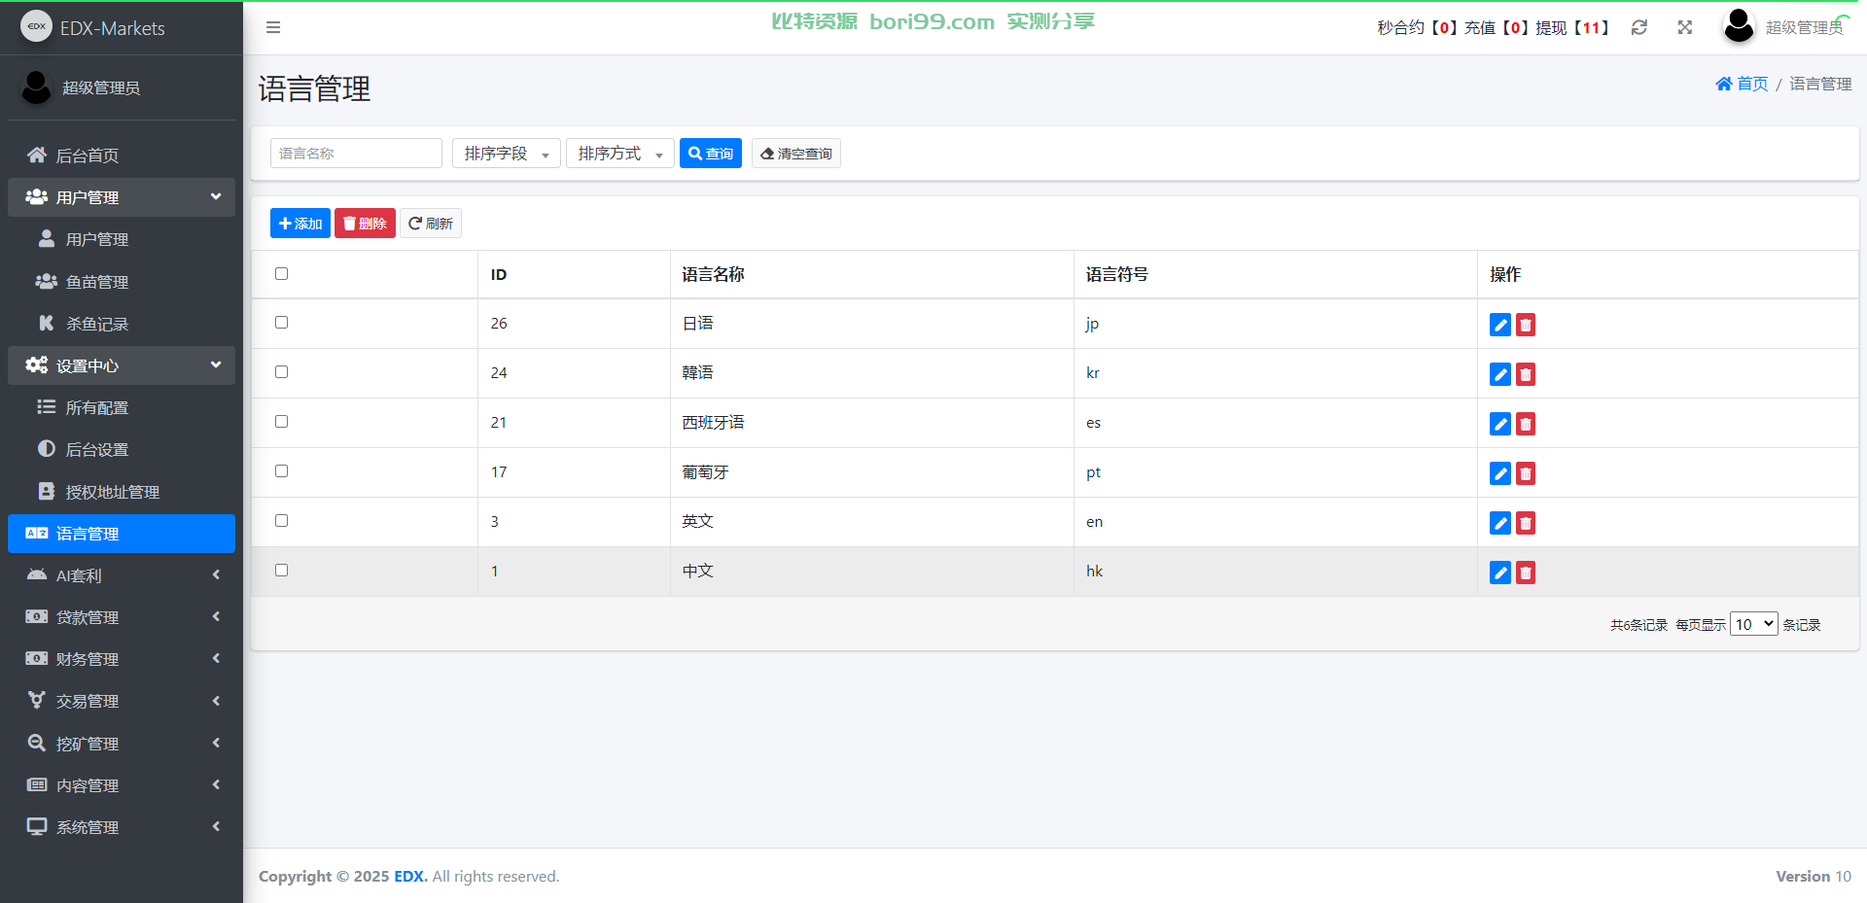This screenshot has height=903, width=1867.
Task: Open 杀鱼记录 in sidebar
Action: [122, 324]
